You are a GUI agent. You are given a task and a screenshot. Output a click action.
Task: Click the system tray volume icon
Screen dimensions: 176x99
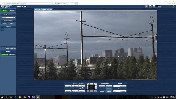[161, 97]
